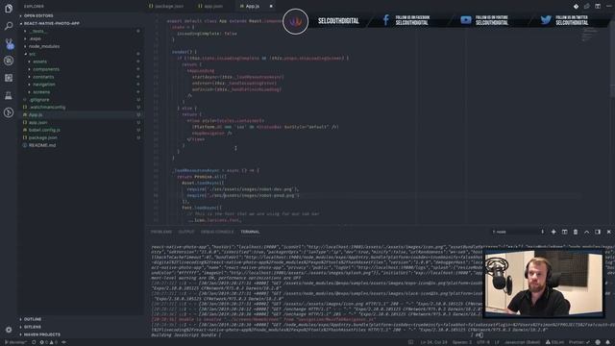Expand the screens folder
615x346 pixels.
coord(41,92)
